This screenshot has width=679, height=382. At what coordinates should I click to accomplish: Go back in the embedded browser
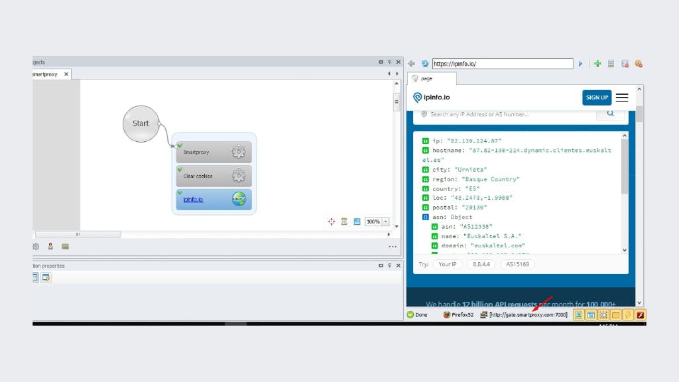pyautogui.click(x=411, y=64)
